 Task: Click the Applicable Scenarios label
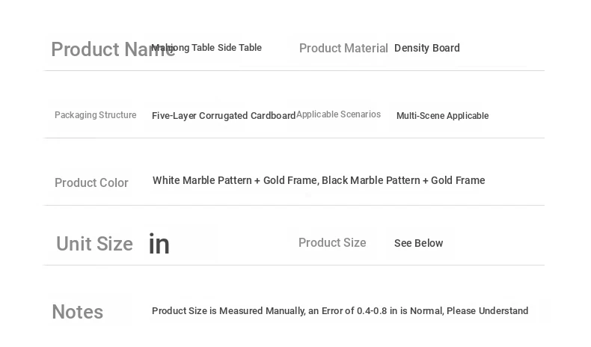(338, 114)
